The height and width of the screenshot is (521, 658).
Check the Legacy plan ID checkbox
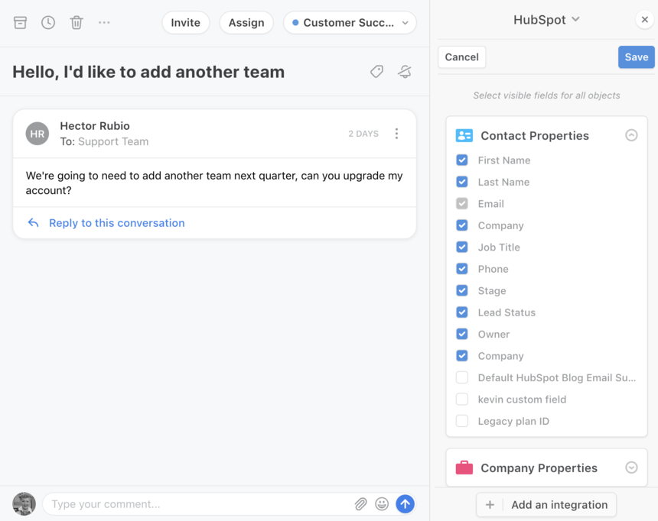tap(462, 421)
